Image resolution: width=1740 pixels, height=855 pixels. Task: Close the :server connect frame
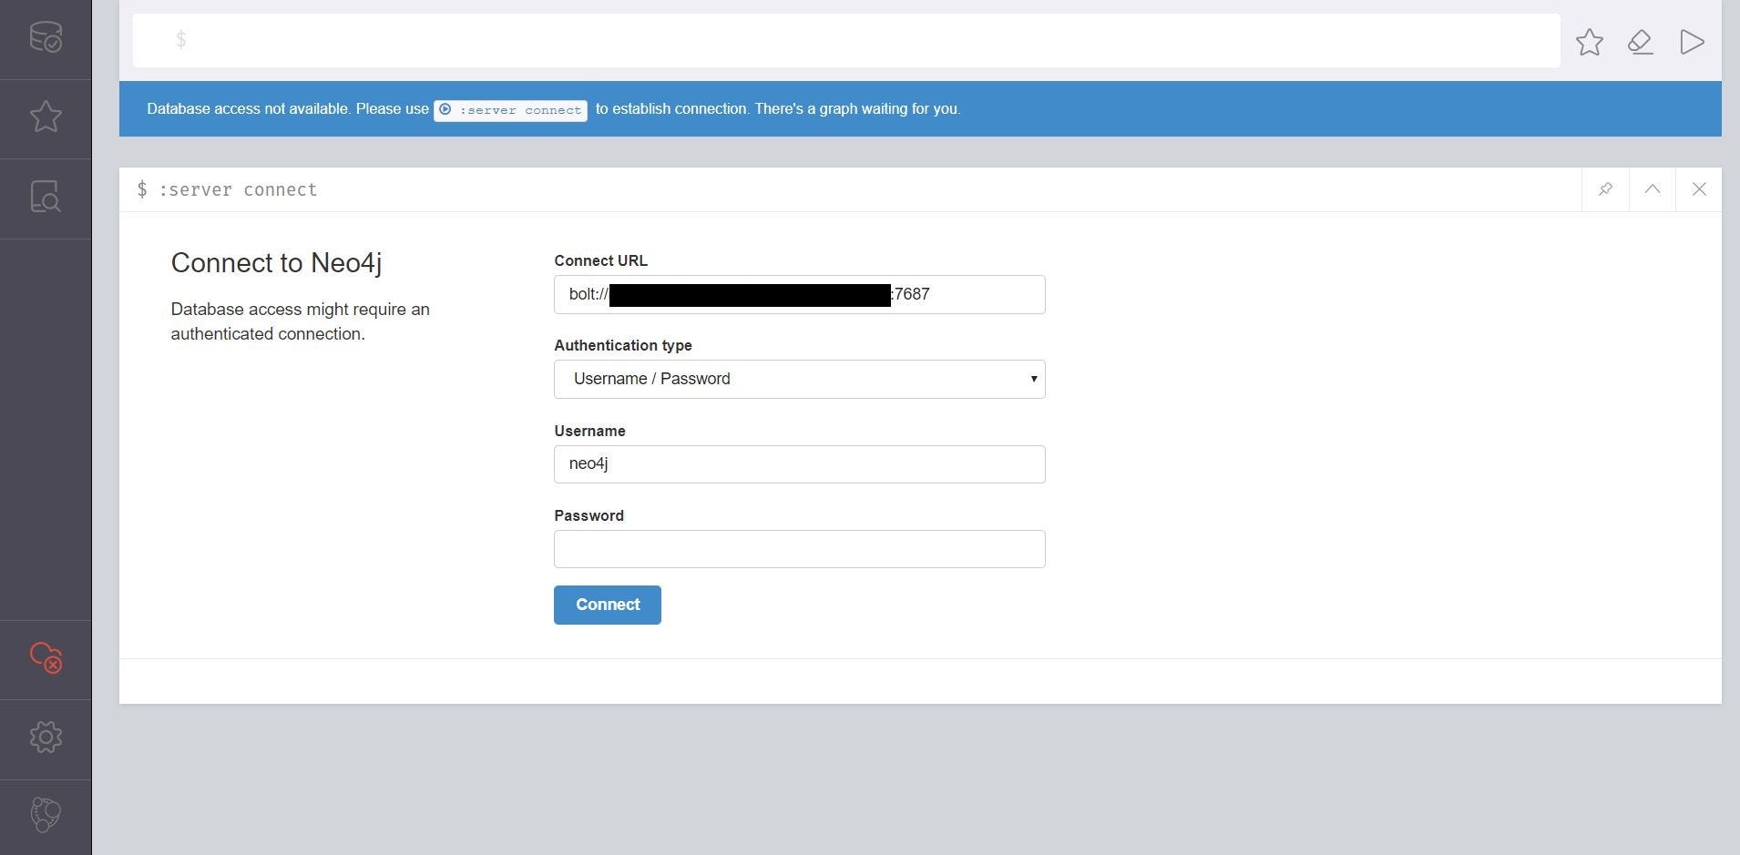click(x=1700, y=189)
